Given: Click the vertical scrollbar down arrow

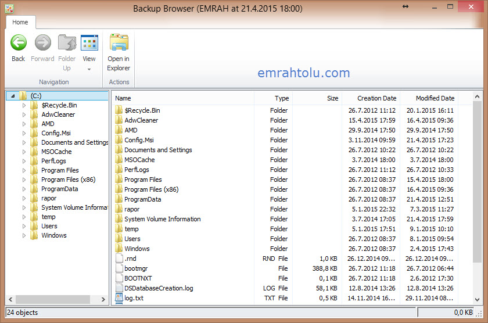Looking at the screenshot, I should (x=477, y=300).
